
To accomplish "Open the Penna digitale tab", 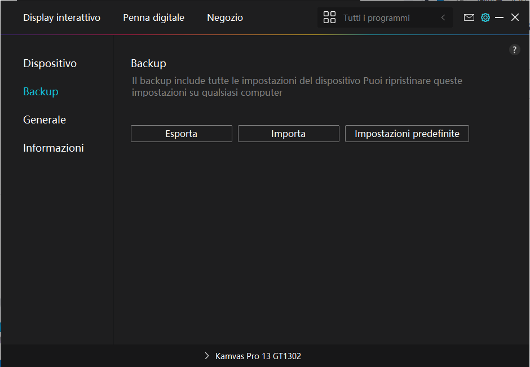I will point(153,17).
